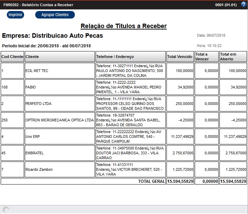Click OPTRON MICROMECANICA OPTICA LTDA client cell
Viewport: 248px width, 214px height.
click(60, 120)
